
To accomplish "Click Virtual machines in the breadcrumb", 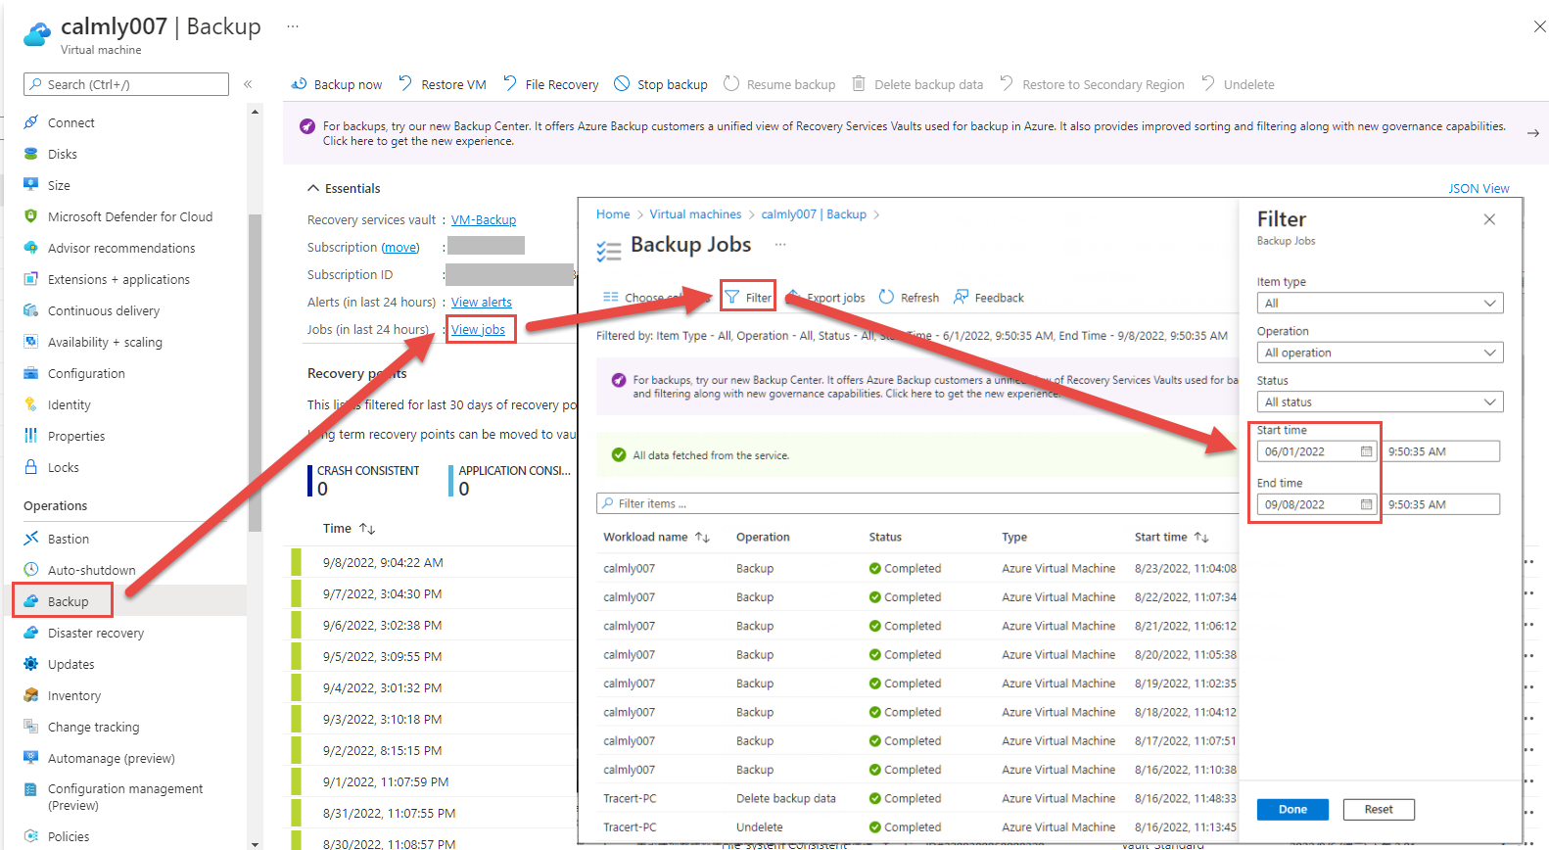I will coord(695,213).
